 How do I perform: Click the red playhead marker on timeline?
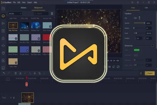27,78
